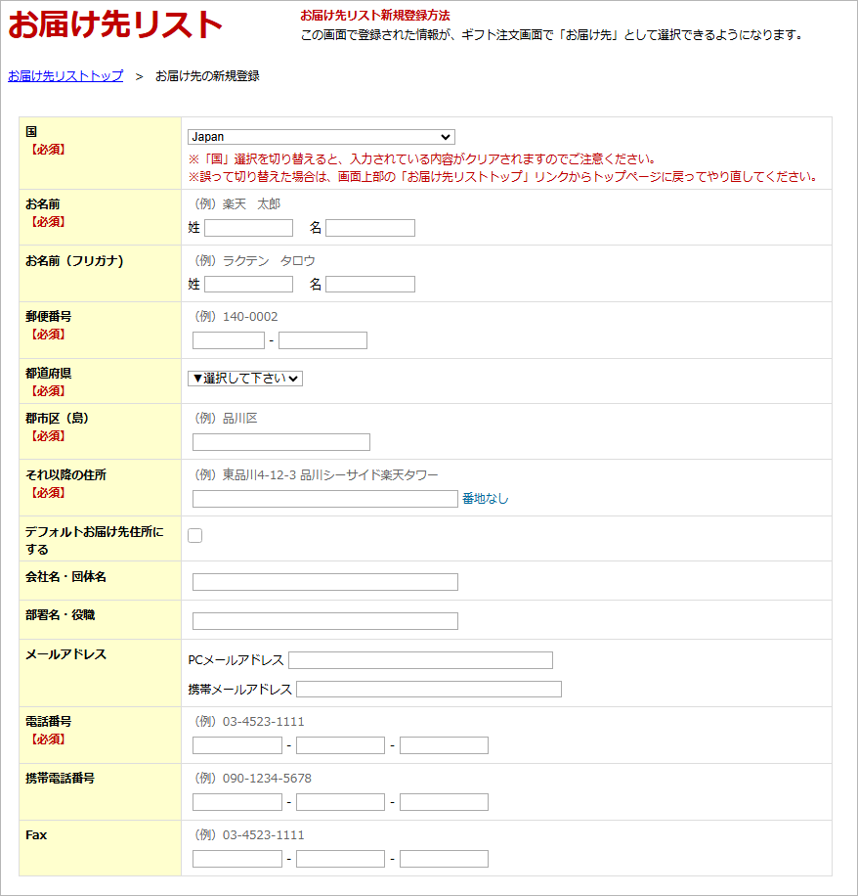The image size is (858, 896).
Task: Enable the デフォルトお届け先住所にする checkbox
Action: pyautogui.click(x=194, y=534)
